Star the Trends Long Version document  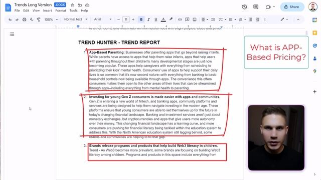tap(72, 5)
